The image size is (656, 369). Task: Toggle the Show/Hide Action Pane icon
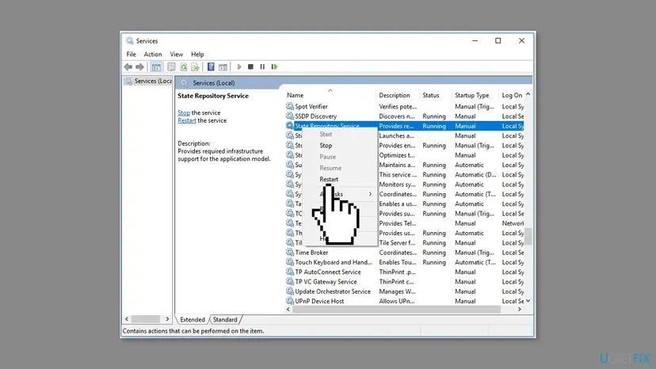(x=223, y=67)
